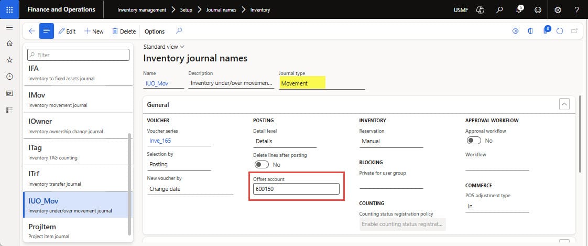Click the Description field
The image size is (588, 246).
tap(231, 83)
